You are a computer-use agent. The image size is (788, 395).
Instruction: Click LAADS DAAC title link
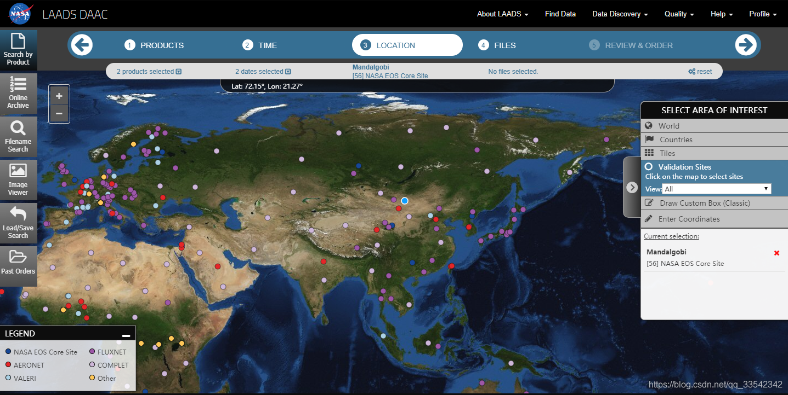pos(75,14)
